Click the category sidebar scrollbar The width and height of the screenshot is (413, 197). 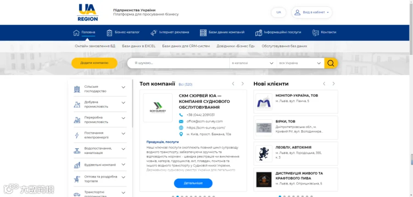tap(133, 104)
